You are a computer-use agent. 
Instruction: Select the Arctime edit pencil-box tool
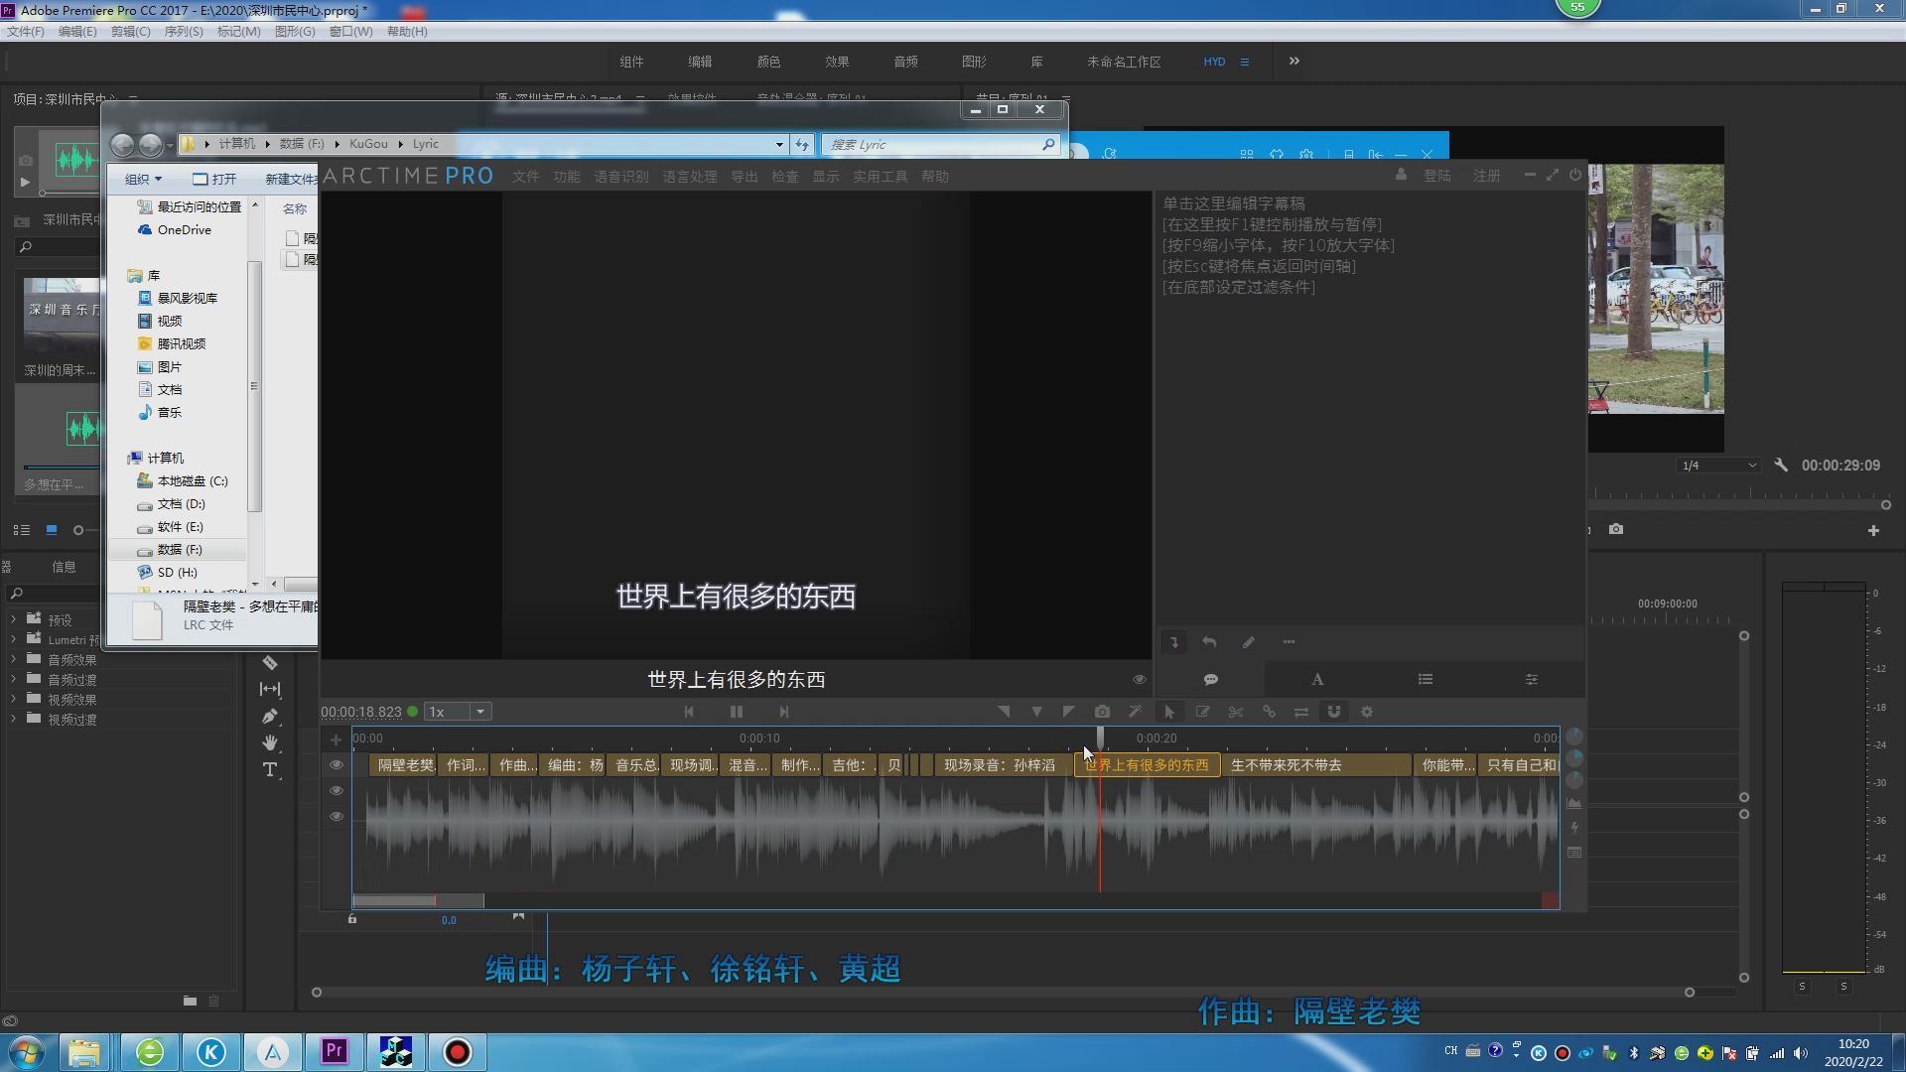pos(1202,712)
